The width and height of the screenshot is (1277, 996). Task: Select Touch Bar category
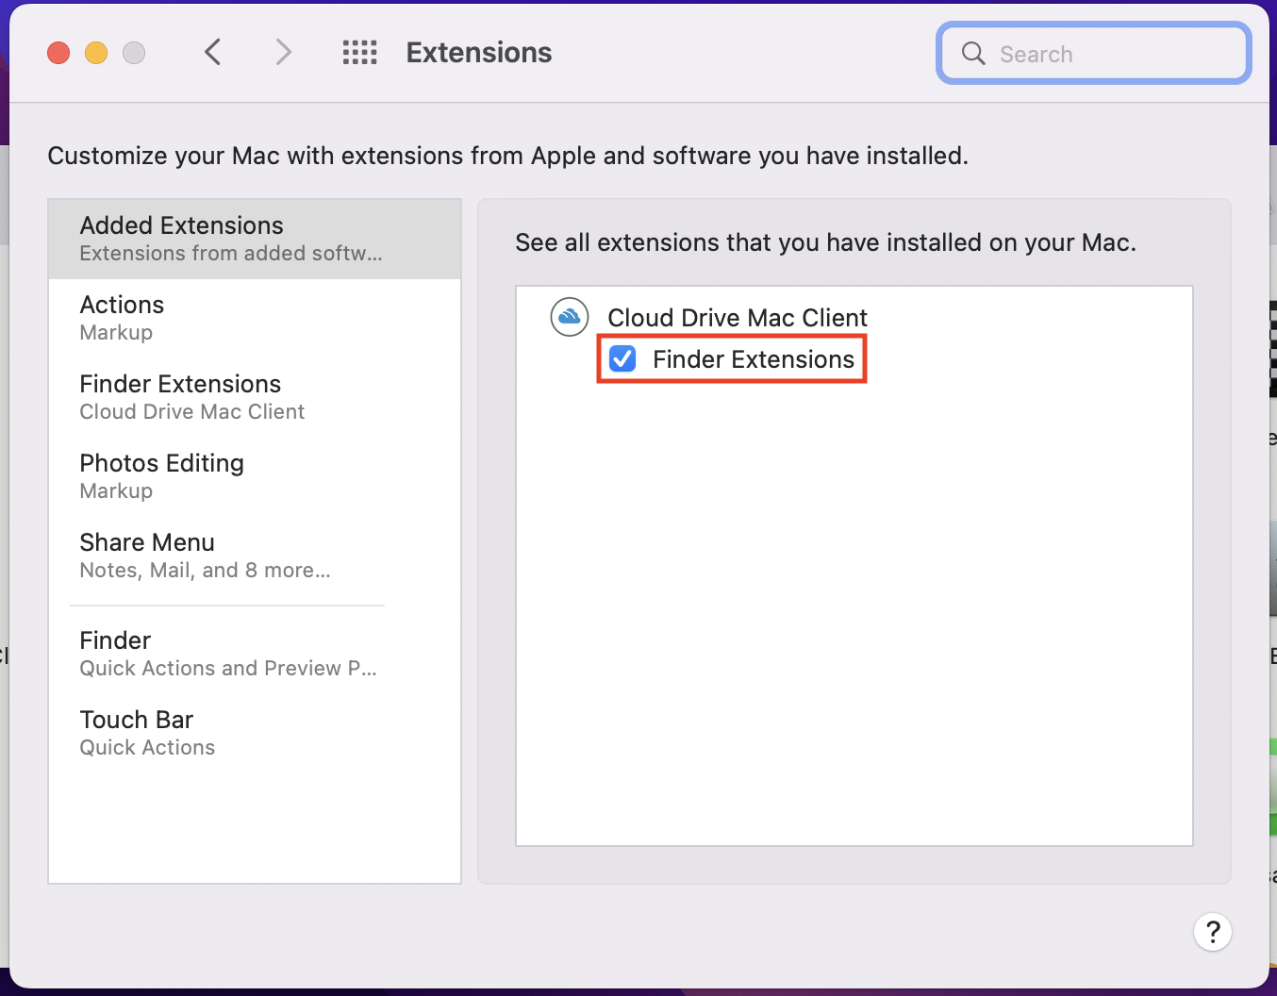[255, 733]
